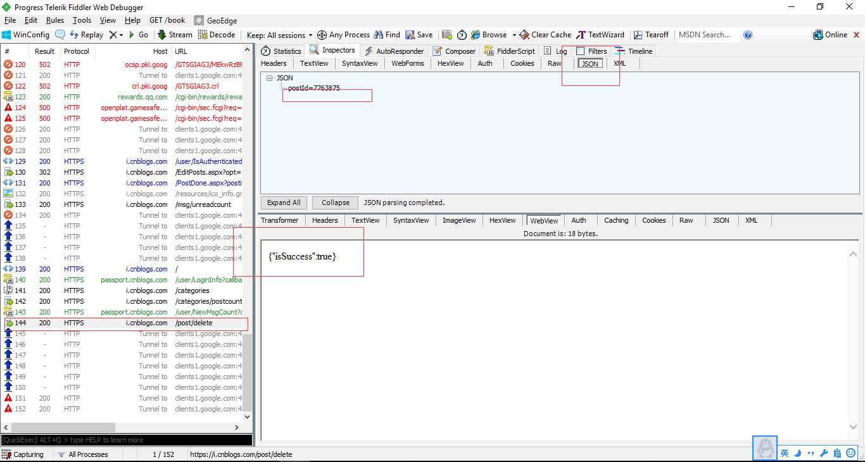The width and height of the screenshot is (865, 462).
Task: Click the GeoEdge icon in menu bar
Action: coord(199,20)
